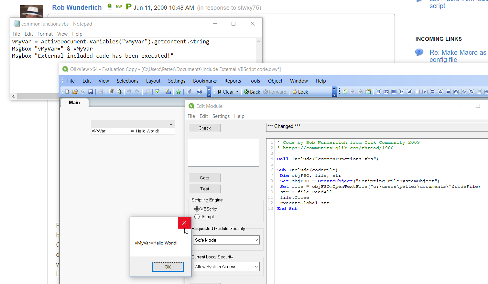Click the green star bookmark icon
Screen dimensions: 488x284
pos(179,92)
